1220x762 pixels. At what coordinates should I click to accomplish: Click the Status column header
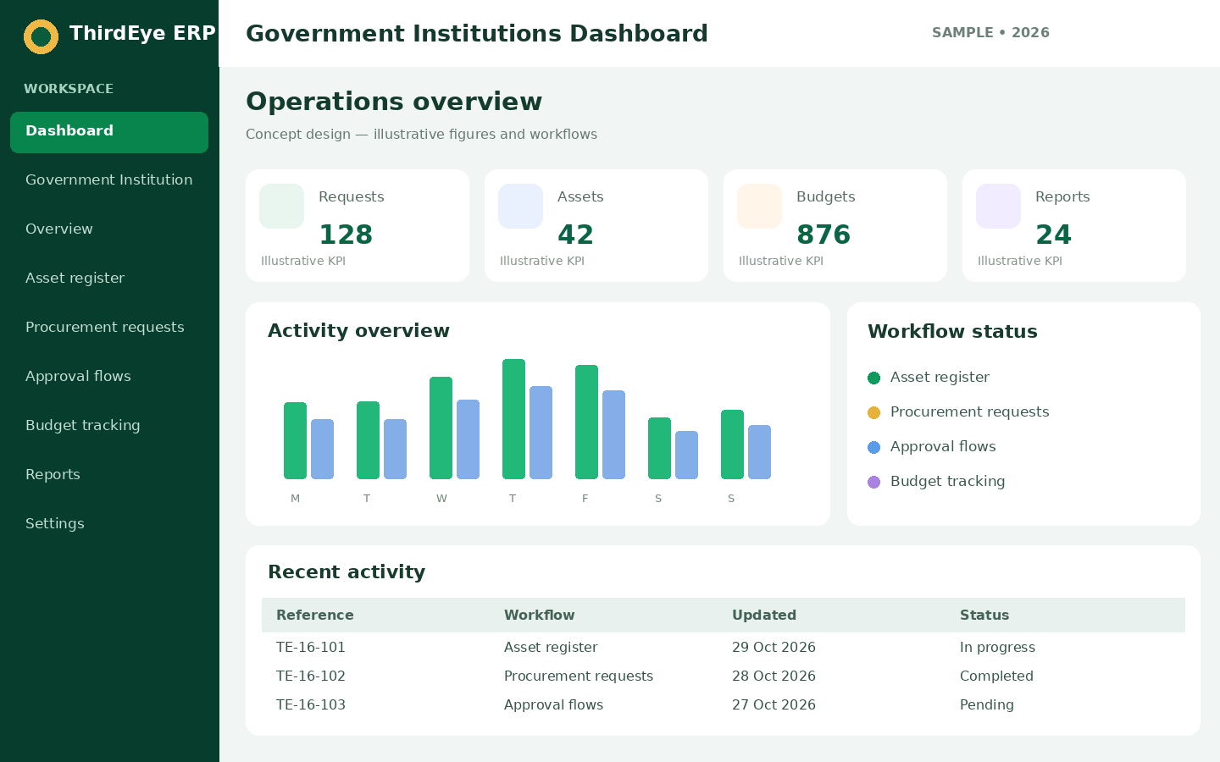(x=984, y=616)
